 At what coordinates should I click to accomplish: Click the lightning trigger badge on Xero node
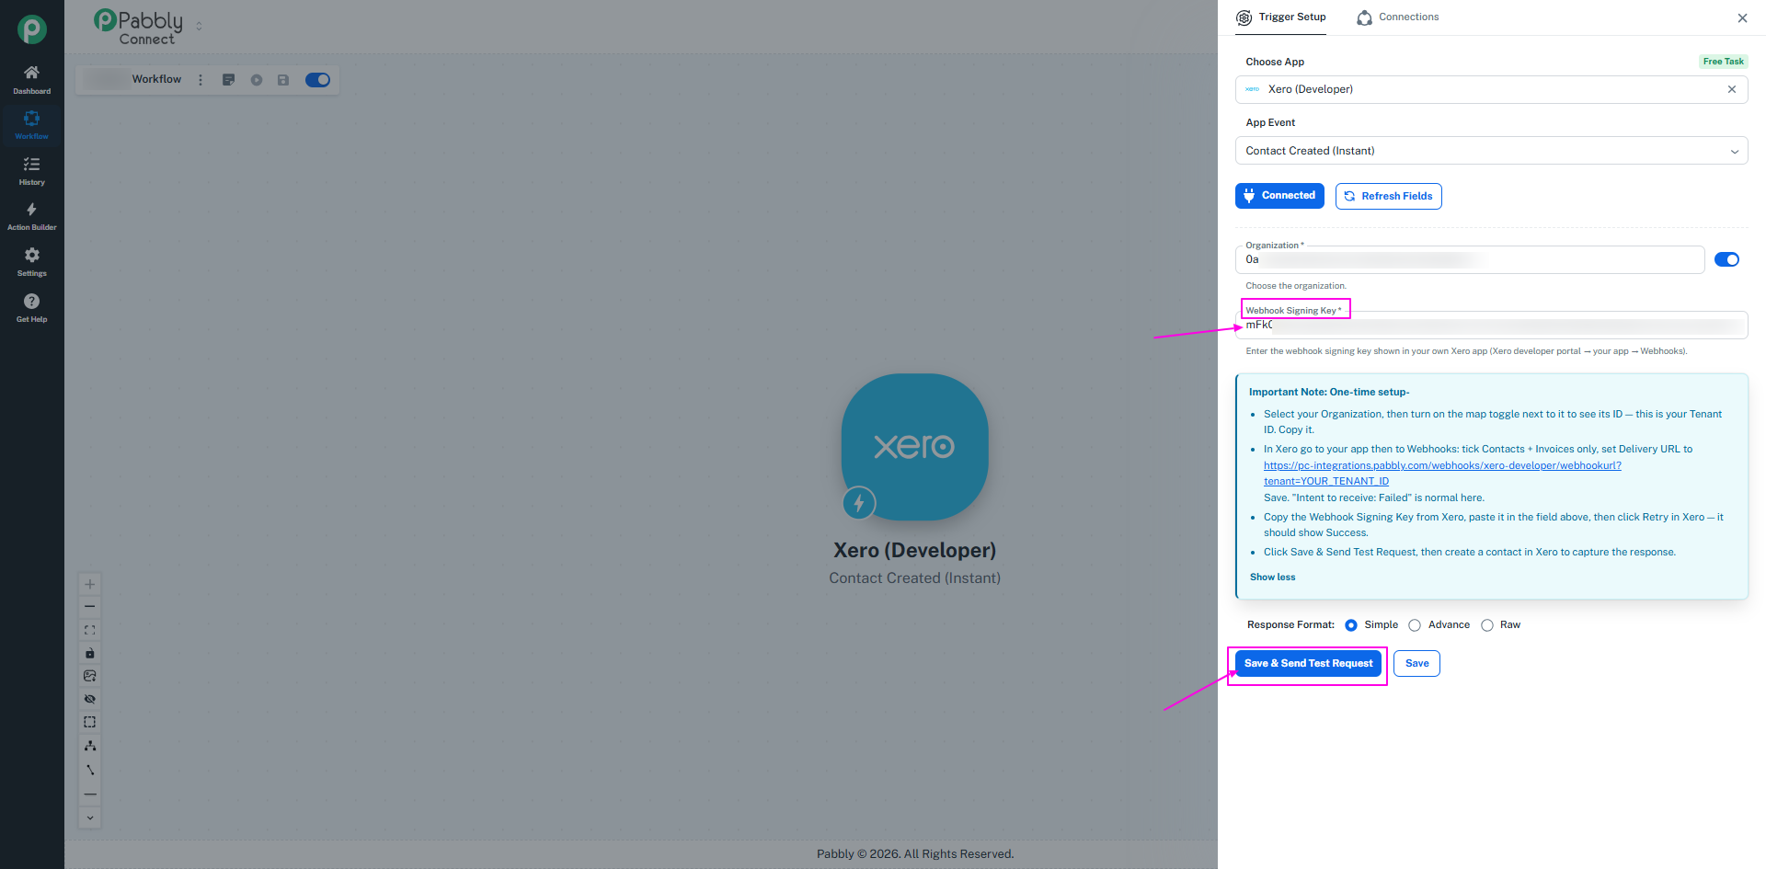(x=859, y=503)
